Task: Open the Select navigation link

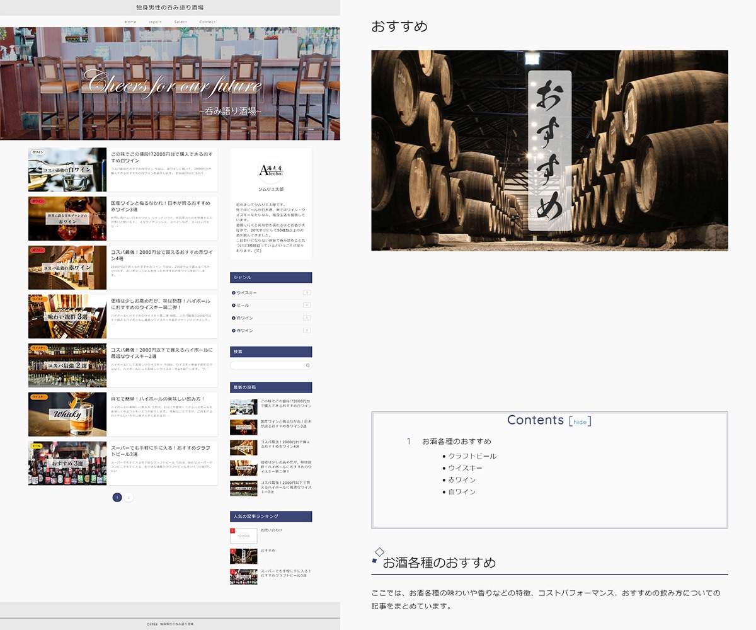Action: click(x=181, y=22)
